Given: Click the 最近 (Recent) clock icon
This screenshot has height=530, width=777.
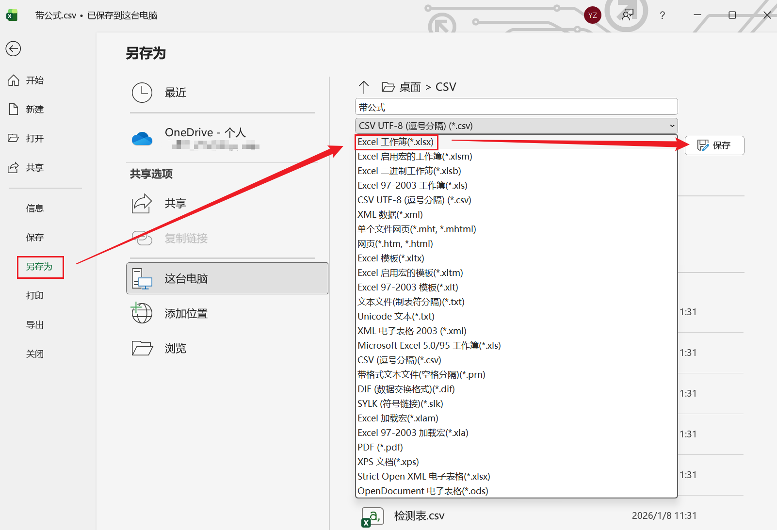Looking at the screenshot, I should pos(142,92).
